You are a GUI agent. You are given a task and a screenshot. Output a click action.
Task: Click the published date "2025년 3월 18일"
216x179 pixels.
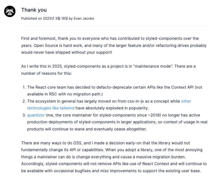click(55, 18)
